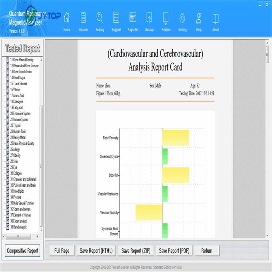This screenshot has width=272, height=272.
Task: Select Expert analysis in report list
Action: pyautogui.click(x=21, y=221)
